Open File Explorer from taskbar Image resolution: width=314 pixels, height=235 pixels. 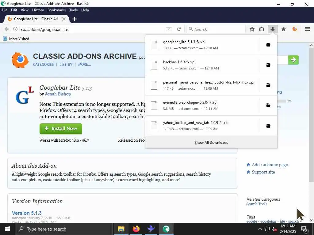(121, 229)
